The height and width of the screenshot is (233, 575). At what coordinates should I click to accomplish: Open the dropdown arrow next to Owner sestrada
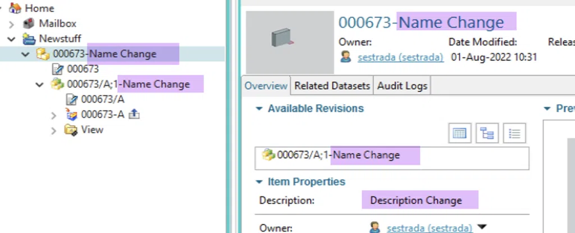click(x=482, y=227)
